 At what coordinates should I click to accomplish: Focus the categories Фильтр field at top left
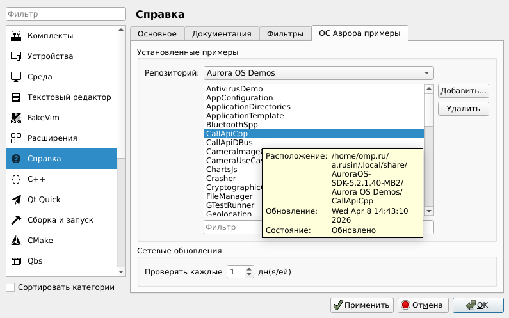pos(65,14)
